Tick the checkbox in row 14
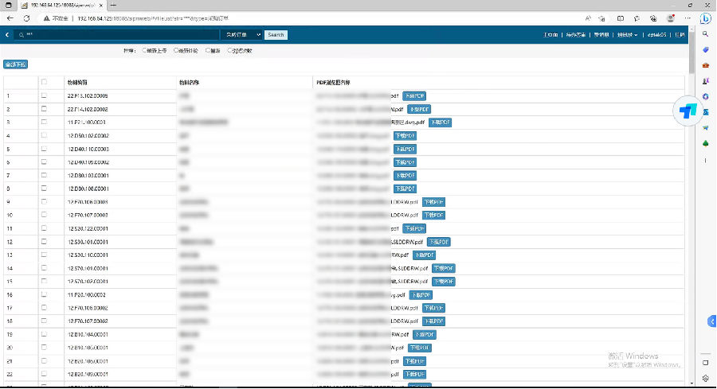Screen dimensions: 717x389 [x=44, y=267]
